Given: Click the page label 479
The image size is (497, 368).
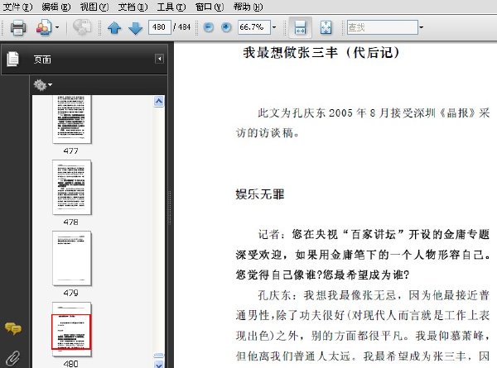Looking at the screenshot, I should tap(70, 293).
